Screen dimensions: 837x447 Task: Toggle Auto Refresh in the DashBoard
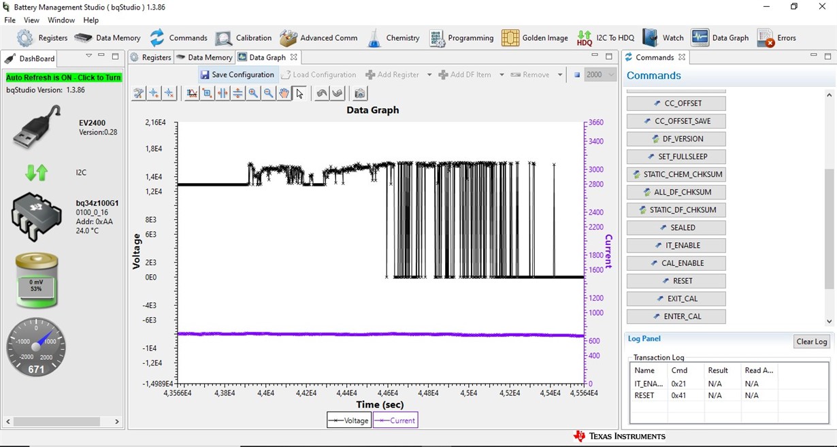click(63, 78)
